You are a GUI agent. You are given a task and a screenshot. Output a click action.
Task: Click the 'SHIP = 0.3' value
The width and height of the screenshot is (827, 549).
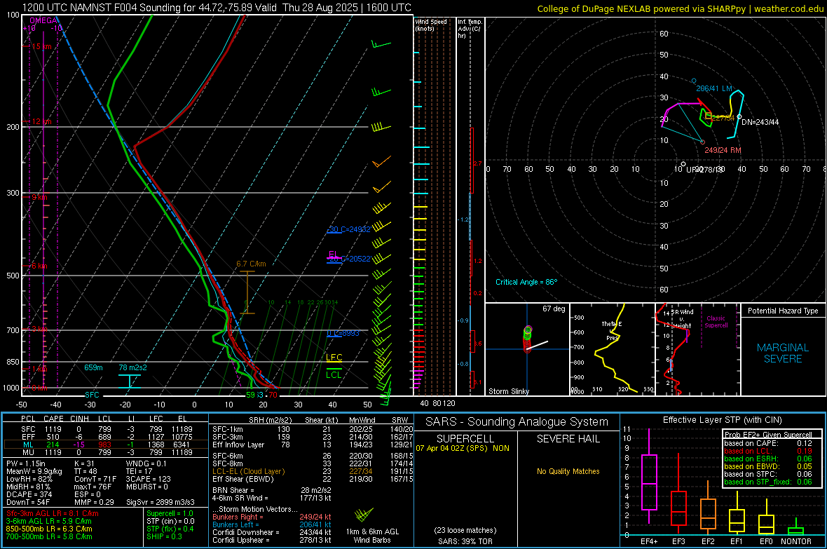(164, 536)
